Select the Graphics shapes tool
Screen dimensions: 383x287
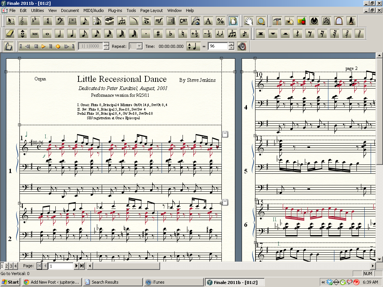coord(302,21)
